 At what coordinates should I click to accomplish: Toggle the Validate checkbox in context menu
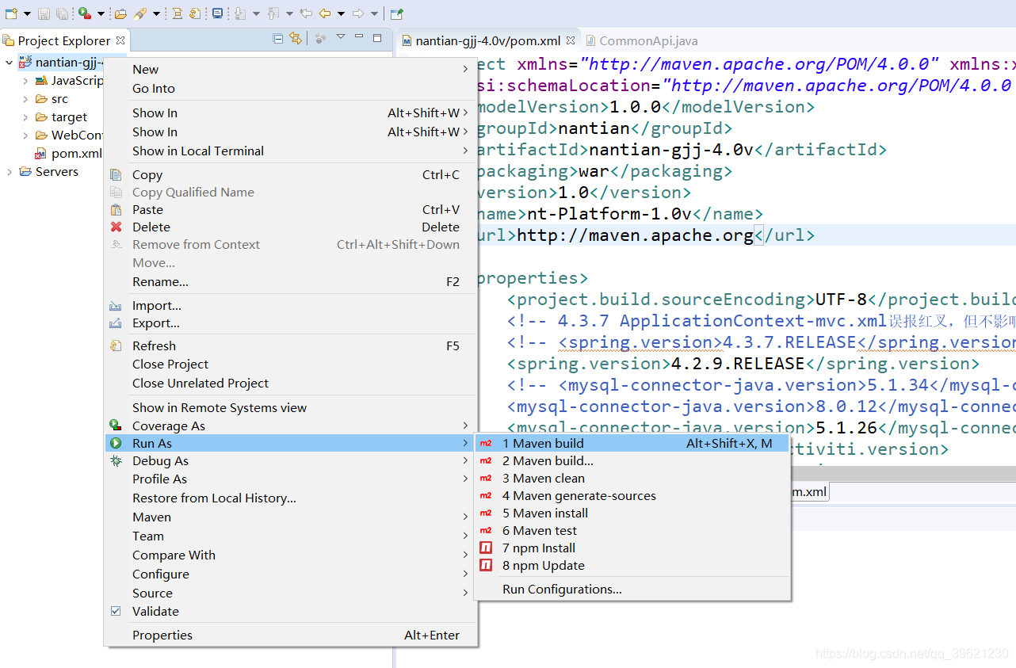click(116, 612)
